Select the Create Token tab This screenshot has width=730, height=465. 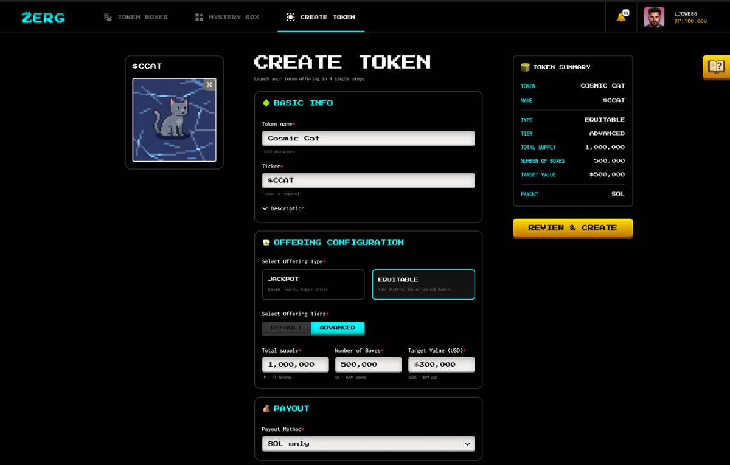point(321,17)
